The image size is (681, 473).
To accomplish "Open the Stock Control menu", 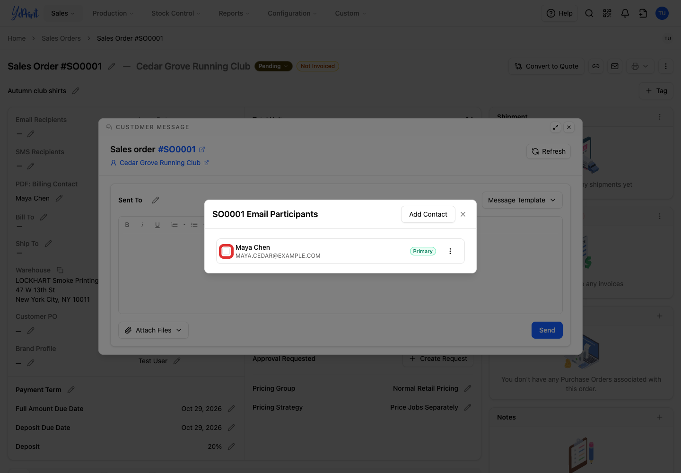I will [x=176, y=13].
